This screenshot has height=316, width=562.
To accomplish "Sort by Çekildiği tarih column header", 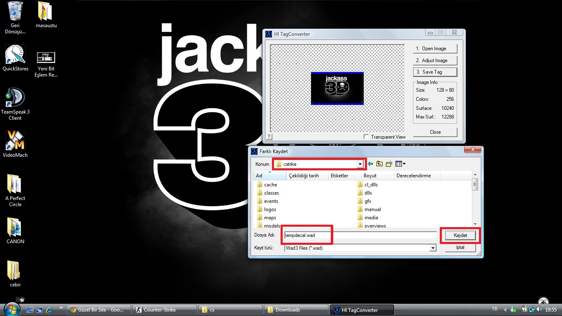I will coord(307,176).
